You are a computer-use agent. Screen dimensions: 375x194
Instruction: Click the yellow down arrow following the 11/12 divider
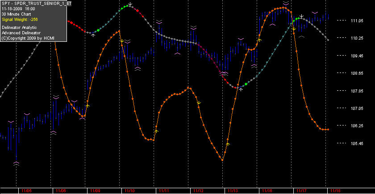click(x=199, y=103)
